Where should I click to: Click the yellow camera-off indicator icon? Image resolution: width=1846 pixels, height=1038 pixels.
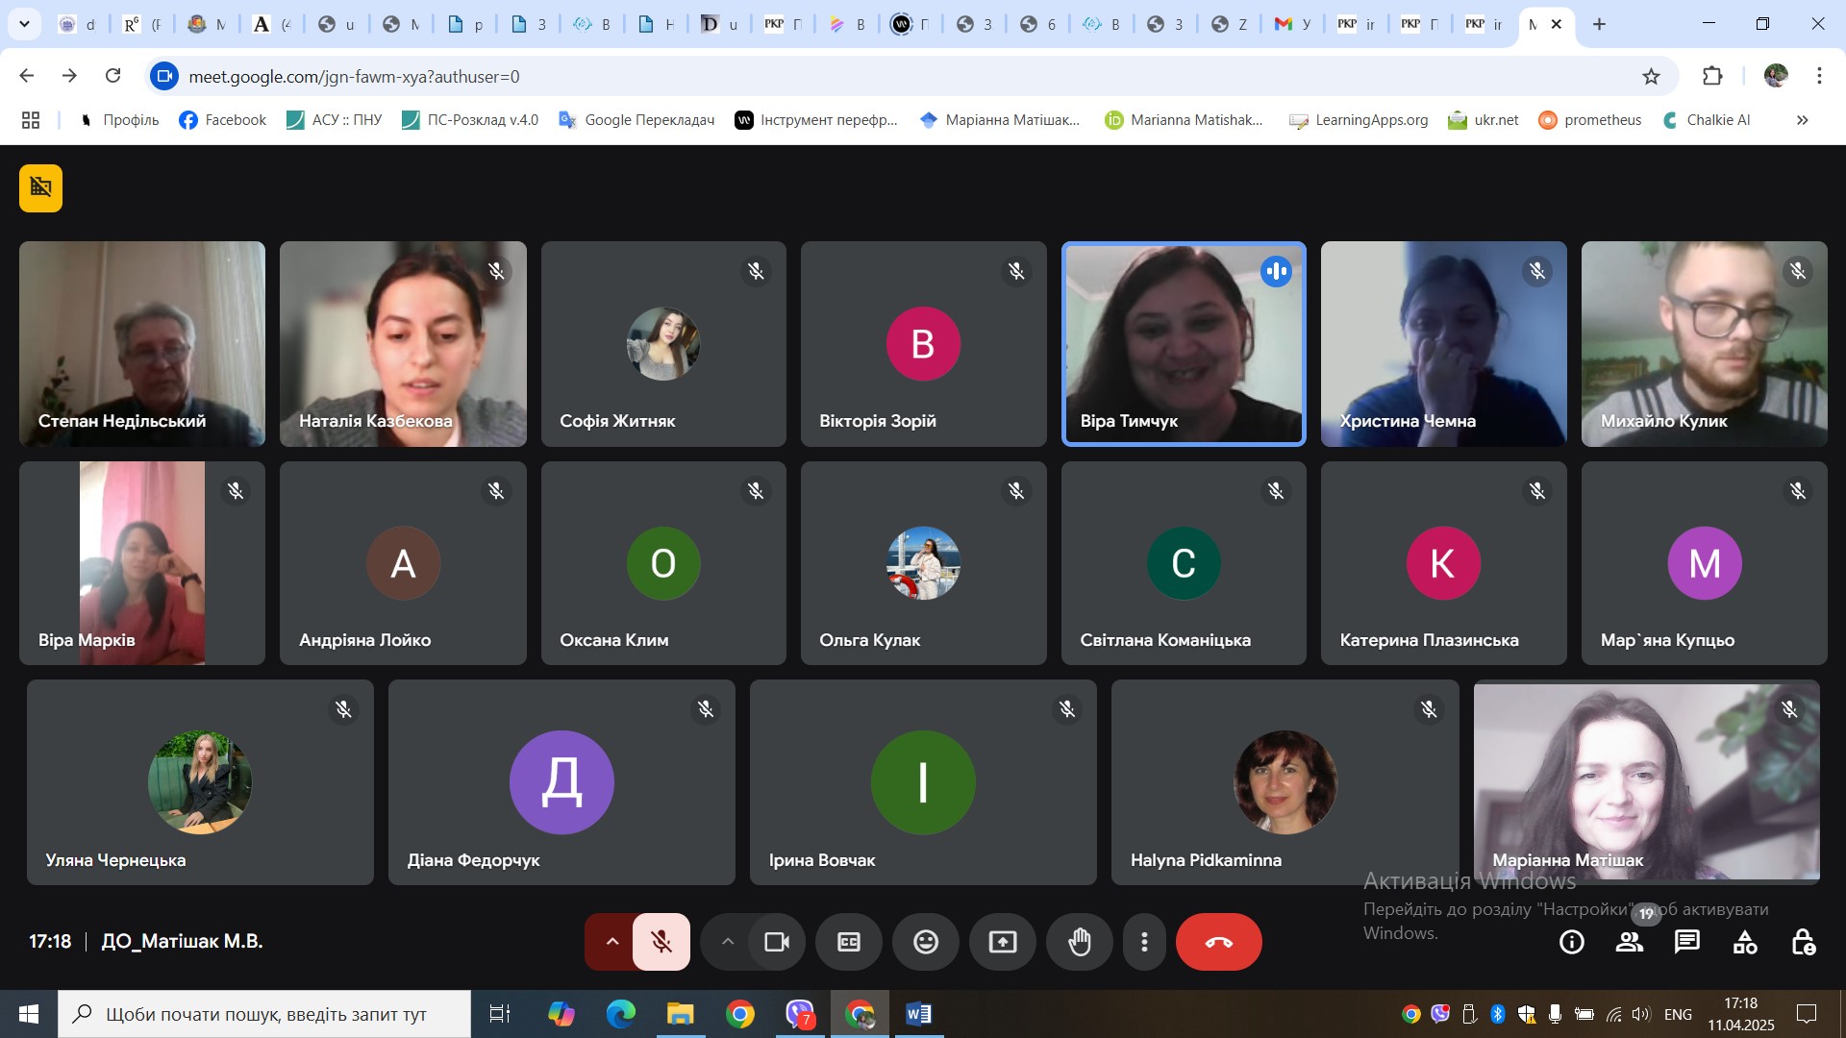pos(40,187)
